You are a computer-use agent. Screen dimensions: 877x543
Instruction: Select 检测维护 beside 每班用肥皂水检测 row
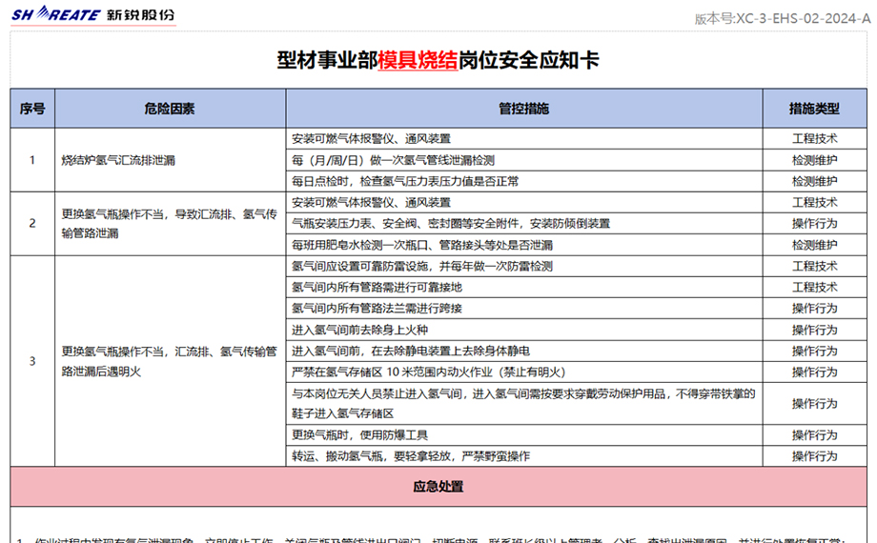pos(814,245)
